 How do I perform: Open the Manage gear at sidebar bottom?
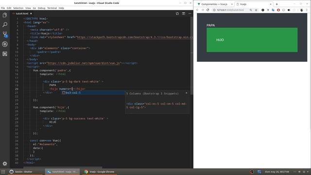(5, 164)
